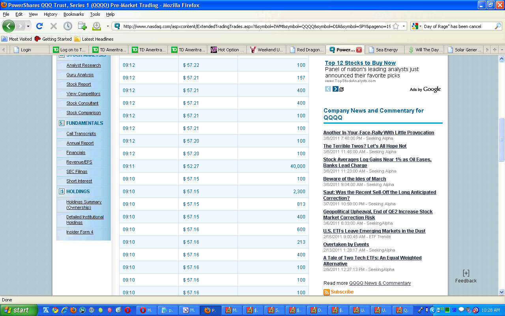Viewport: 505px width, 316px height.
Task: Open the list all tabs dropdown
Action: tap(502, 50)
